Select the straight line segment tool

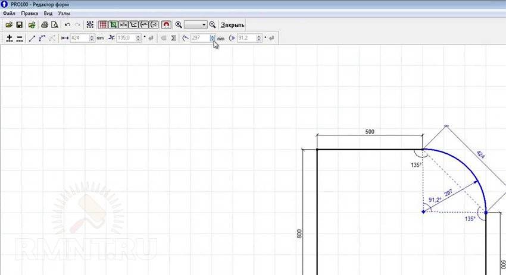click(33, 39)
